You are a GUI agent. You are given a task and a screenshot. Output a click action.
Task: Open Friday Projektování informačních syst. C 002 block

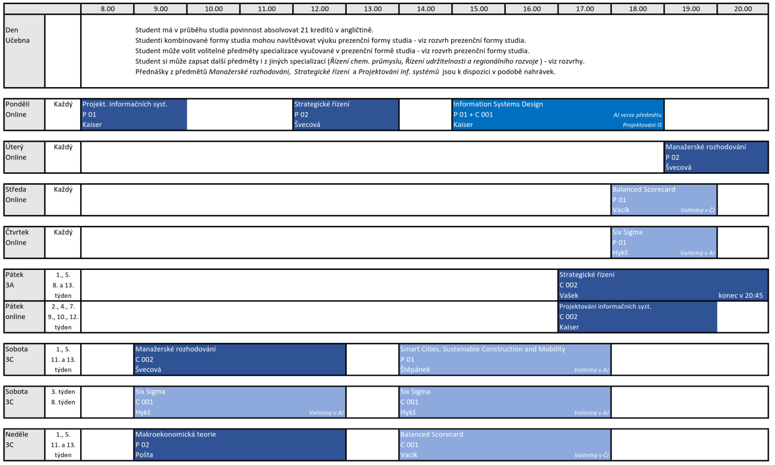click(x=638, y=317)
